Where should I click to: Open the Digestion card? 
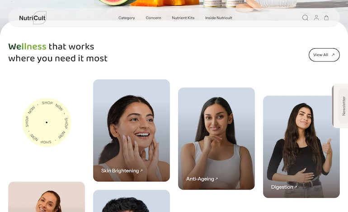[x=301, y=147]
